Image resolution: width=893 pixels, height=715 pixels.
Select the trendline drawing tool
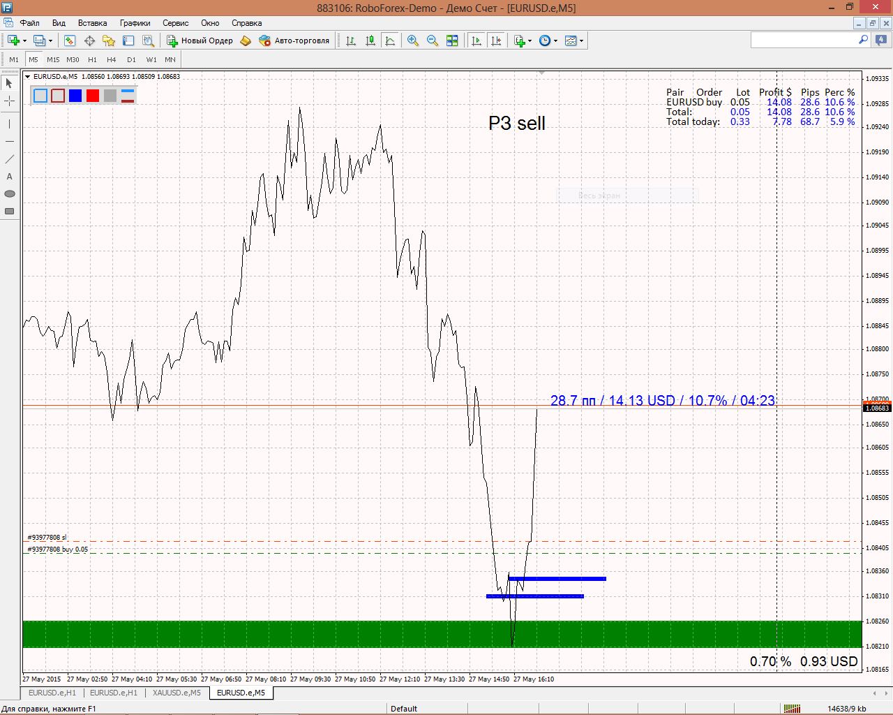pos(10,159)
